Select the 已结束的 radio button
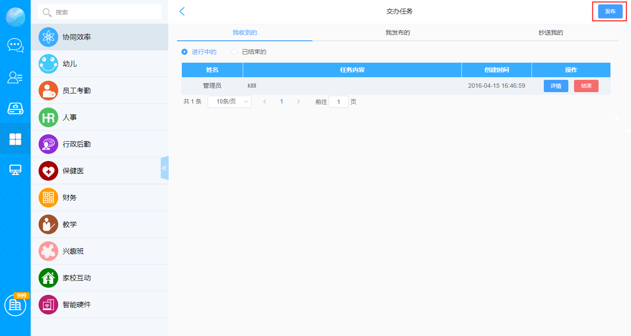This screenshot has width=631, height=336. [234, 52]
